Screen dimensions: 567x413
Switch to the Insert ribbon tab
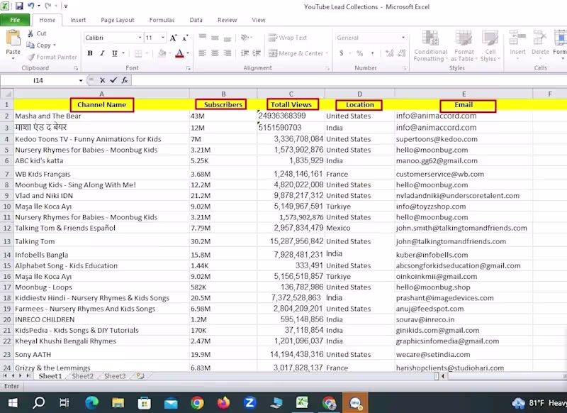point(78,20)
